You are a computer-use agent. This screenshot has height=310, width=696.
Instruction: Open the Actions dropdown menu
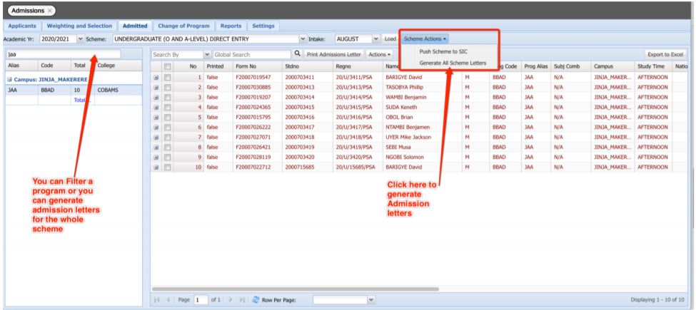point(380,54)
